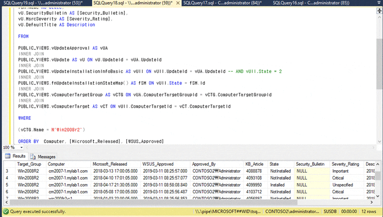This screenshot has height=217, width=383.
Task: Click the fnUpdateInstallationStateMap() line in the query
Action: pyautogui.click(x=112, y=83)
